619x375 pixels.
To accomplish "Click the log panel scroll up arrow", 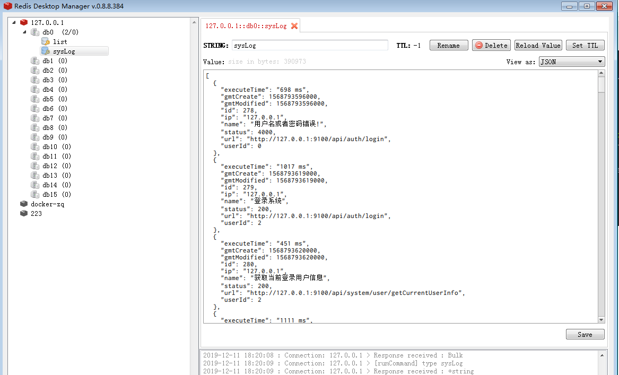I will 602,355.
